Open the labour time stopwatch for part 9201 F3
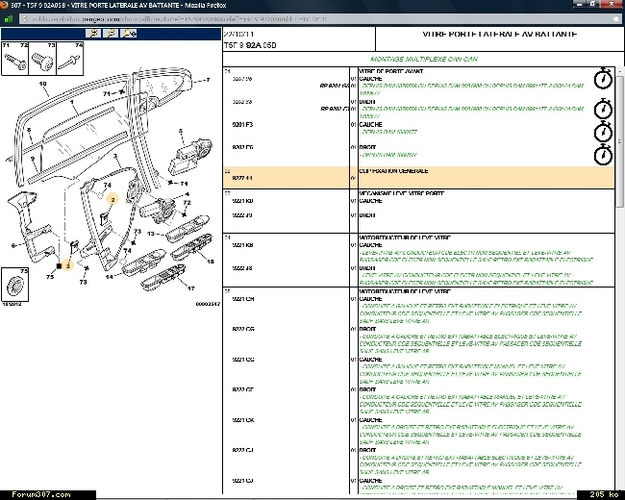Image resolution: width=625 pixels, height=500 pixels. 603,133
